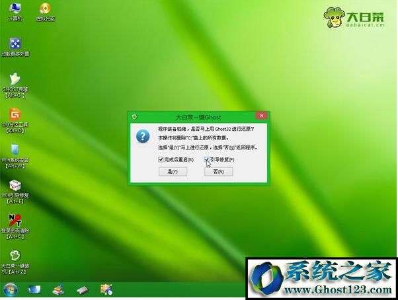
Task: Launch the DG分区工具 [Alt+D] partition tool
Action: [x=15, y=121]
